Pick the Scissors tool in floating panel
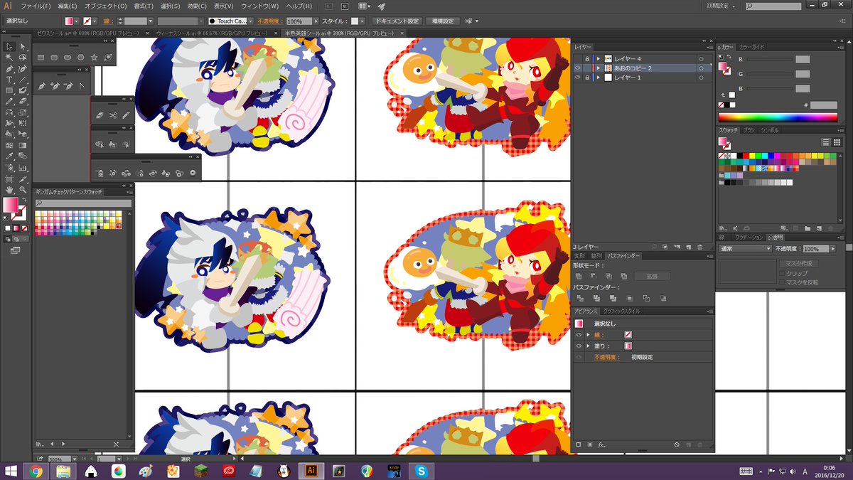Screen dimensions: 853x480 pos(112,115)
